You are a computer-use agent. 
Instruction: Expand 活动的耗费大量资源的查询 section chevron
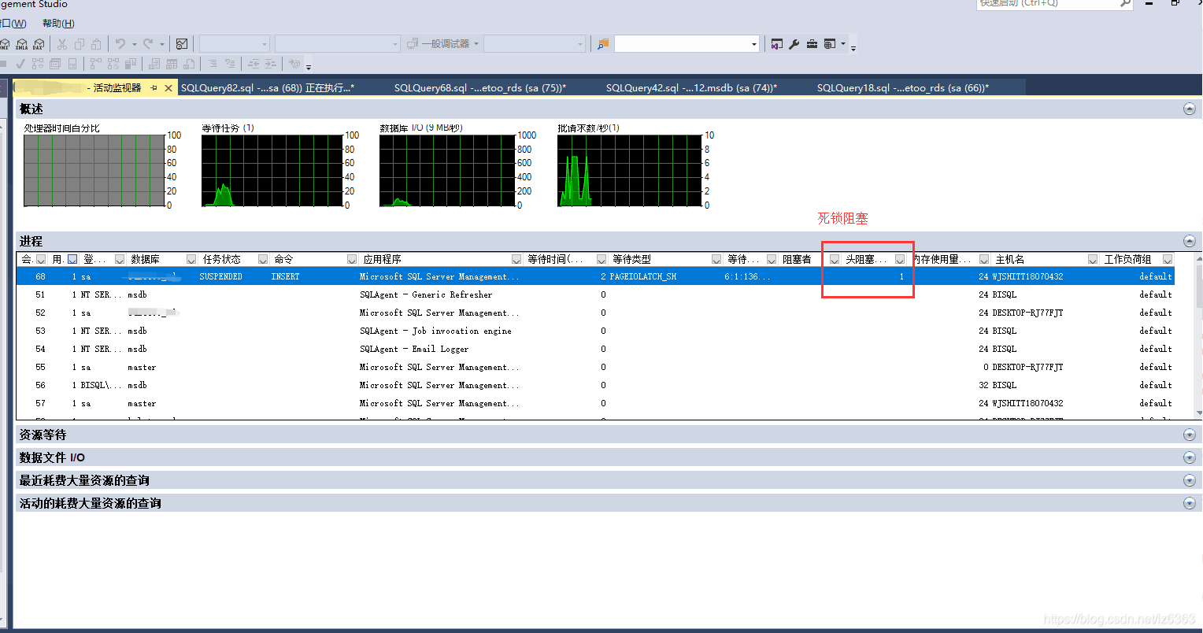[1189, 503]
